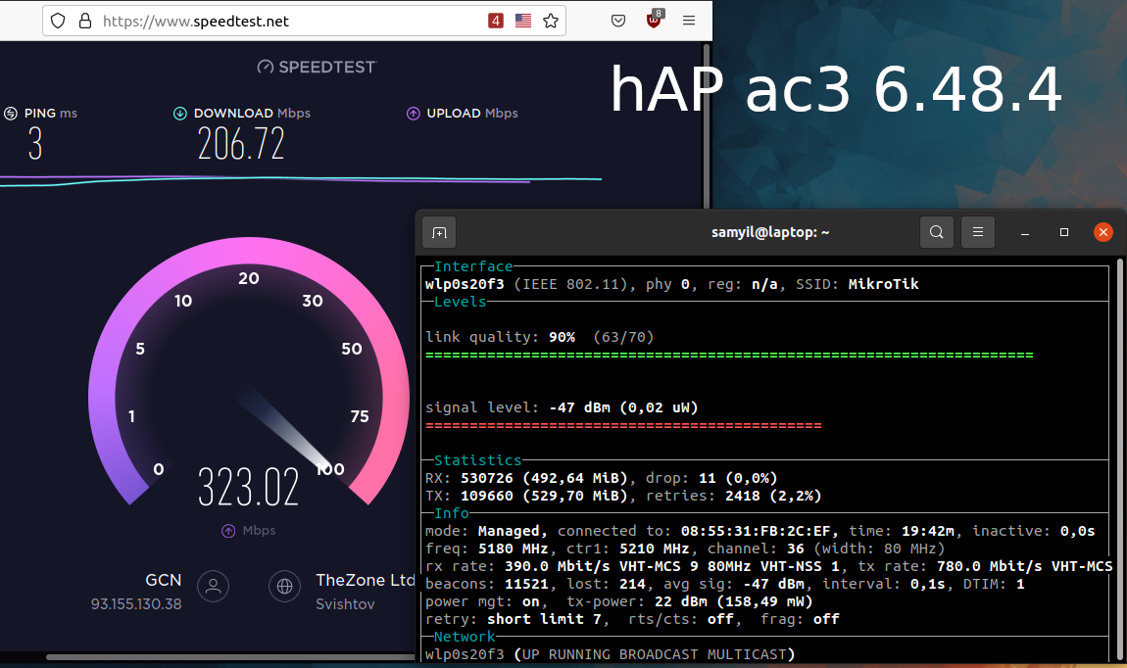Click the terminal search button
Image resolution: width=1127 pixels, height=668 pixels.
937,232
